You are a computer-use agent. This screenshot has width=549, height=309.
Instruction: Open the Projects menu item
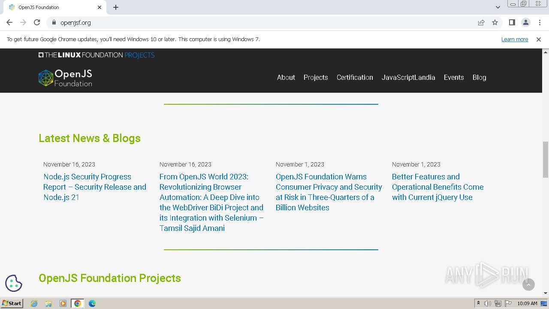pyautogui.click(x=316, y=77)
